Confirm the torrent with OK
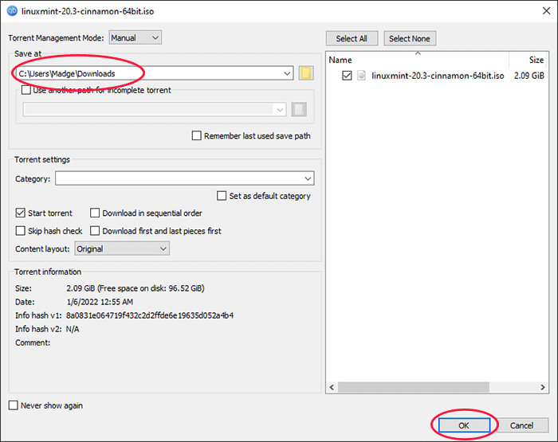 click(464, 425)
